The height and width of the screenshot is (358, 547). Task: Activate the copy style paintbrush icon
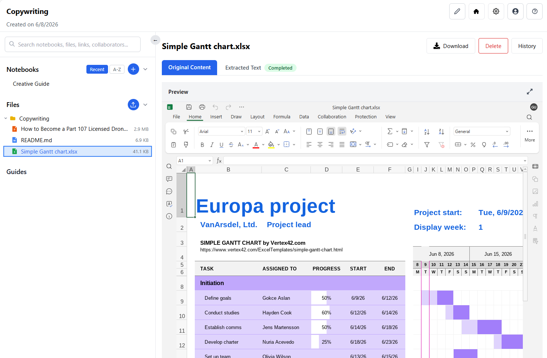(x=186, y=145)
